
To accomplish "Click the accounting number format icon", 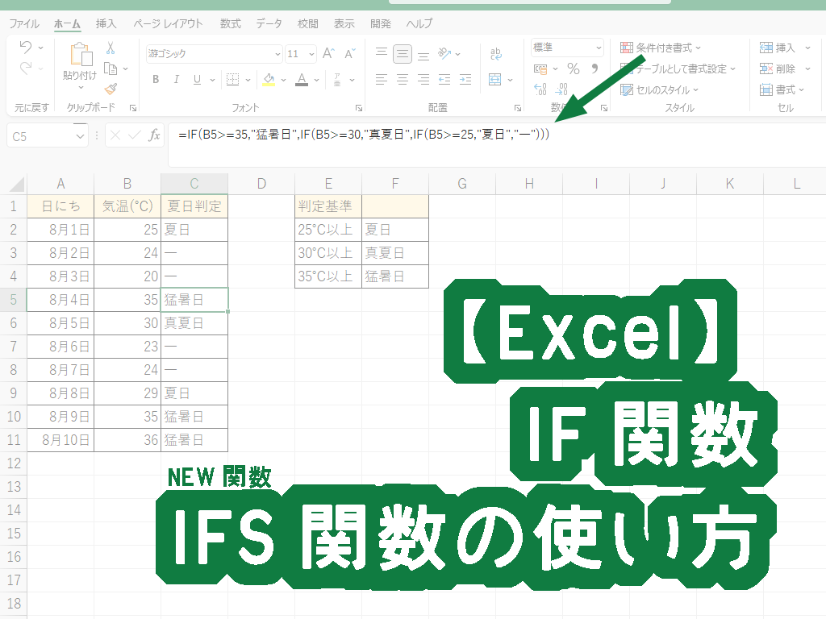I will tap(540, 69).
